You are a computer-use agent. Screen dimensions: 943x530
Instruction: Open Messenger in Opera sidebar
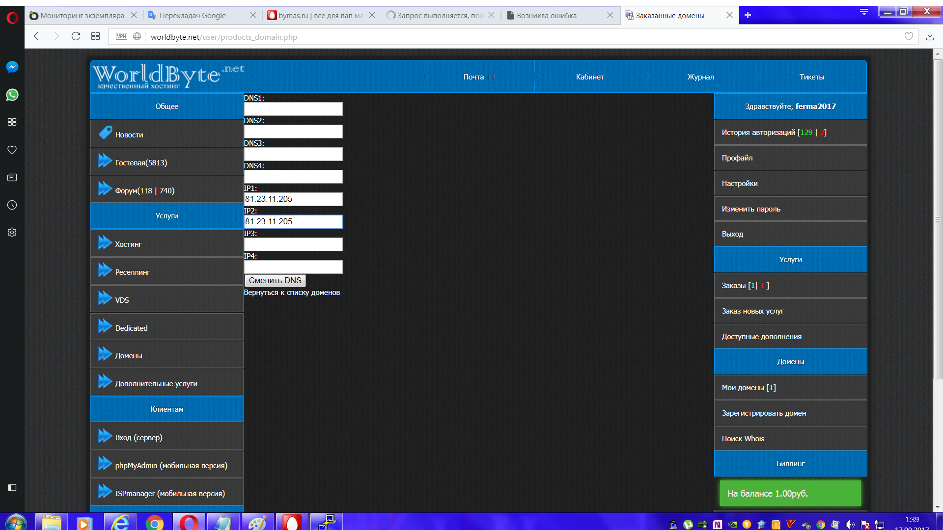(12, 67)
